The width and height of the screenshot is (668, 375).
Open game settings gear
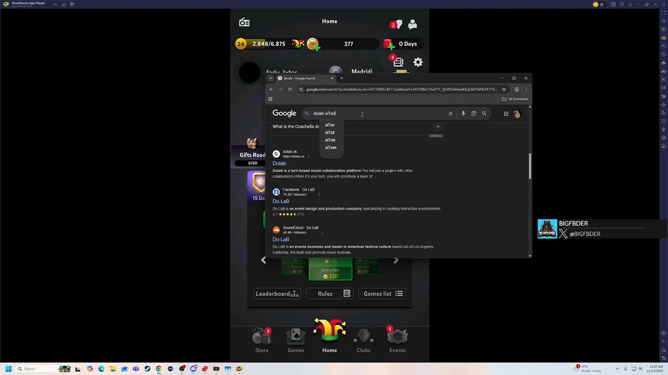coord(418,62)
